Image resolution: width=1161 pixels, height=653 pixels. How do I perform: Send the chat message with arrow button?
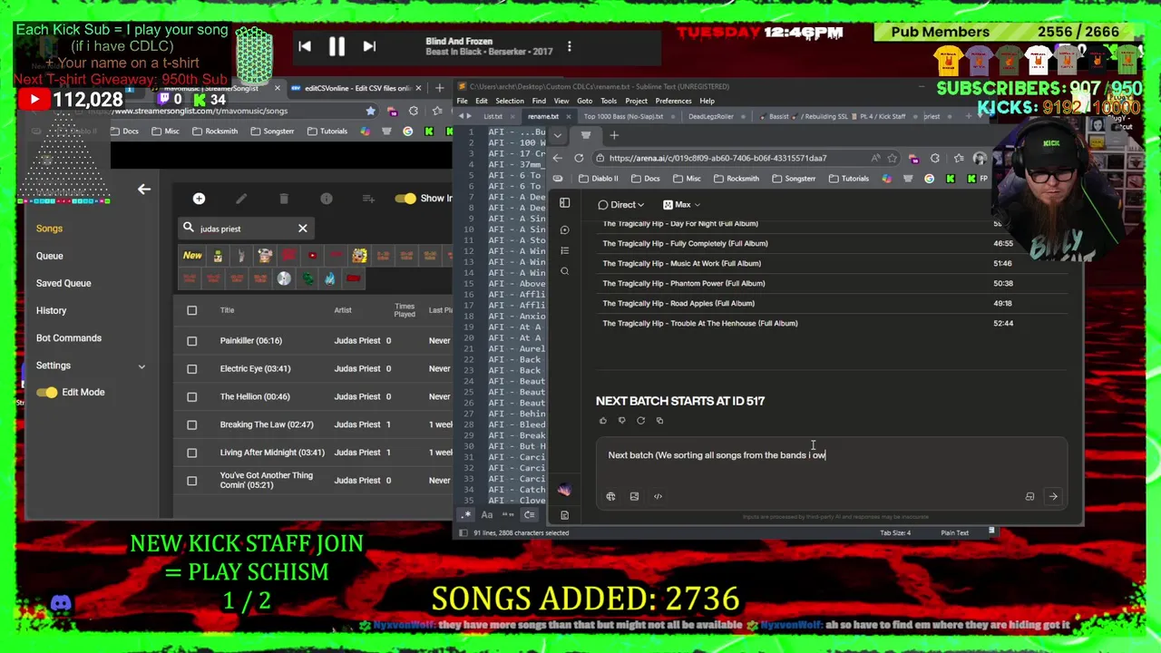(1053, 496)
